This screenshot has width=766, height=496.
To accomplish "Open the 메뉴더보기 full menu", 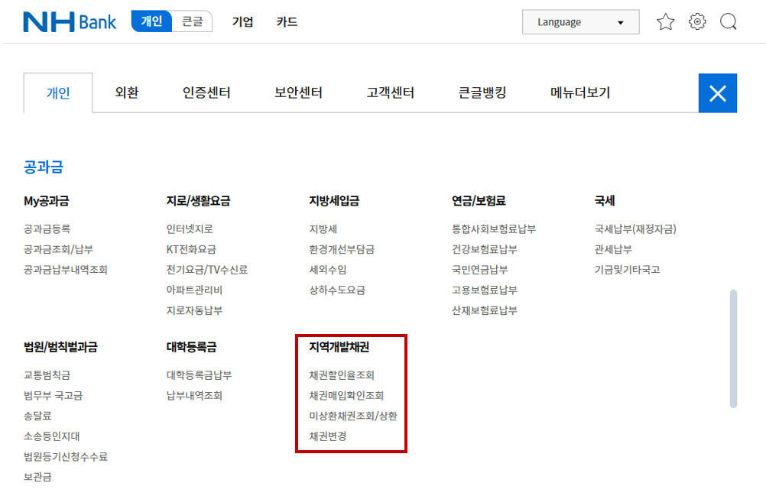I will click(579, 92).
